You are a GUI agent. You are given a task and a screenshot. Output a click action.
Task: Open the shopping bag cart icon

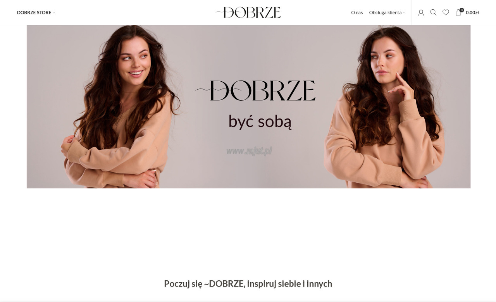458,13
